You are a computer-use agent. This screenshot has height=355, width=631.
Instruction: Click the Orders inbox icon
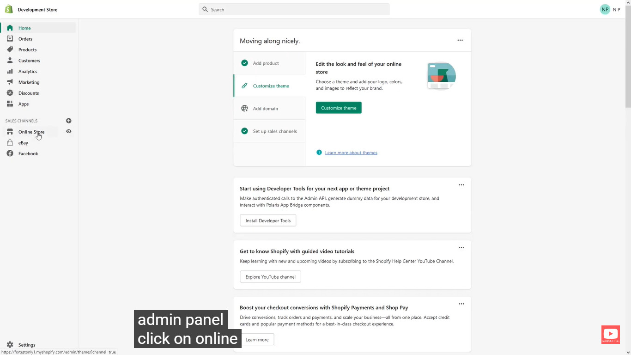(10, 39)
